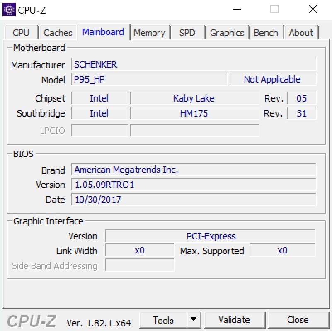Close the CPU-Z window via title bar X

(x=313, y=9)
